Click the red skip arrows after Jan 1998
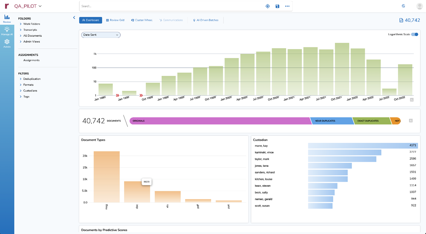This screenshot has width=426, height=234. 141,95
